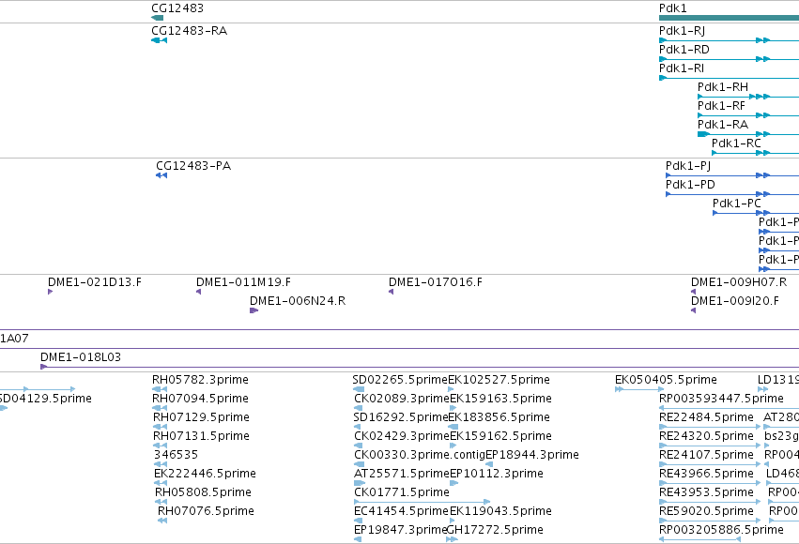
Task: Select the RE22484.5prime EST
Action: point(706,417)
